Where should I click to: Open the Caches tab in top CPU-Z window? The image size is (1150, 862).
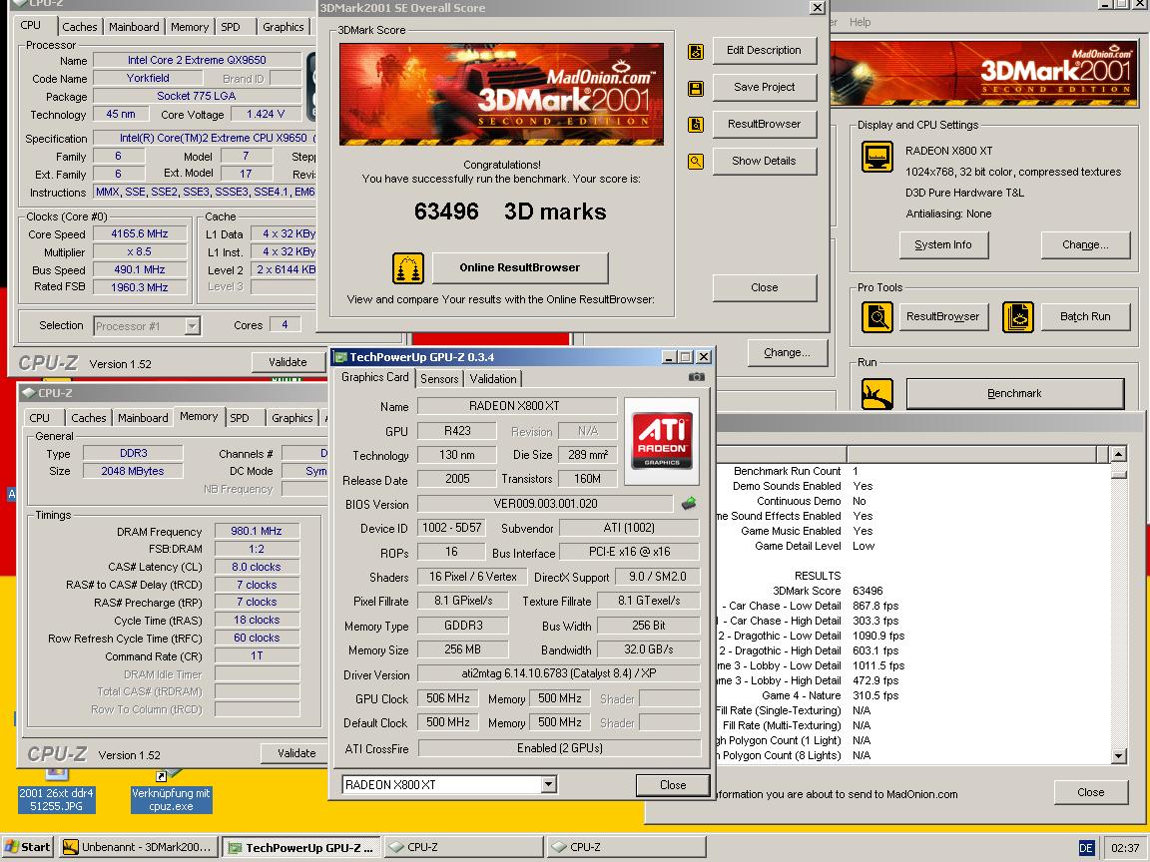coord(79,27)
